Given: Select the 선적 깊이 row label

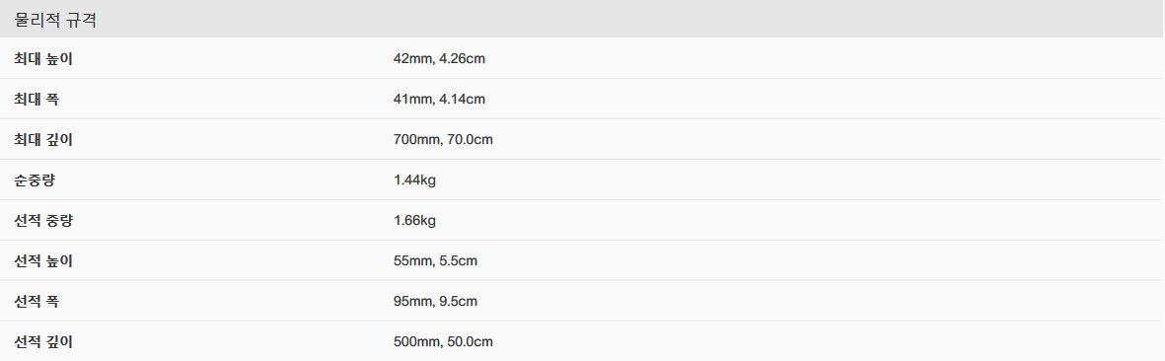Looking at the screenshot, I should 43,341.
